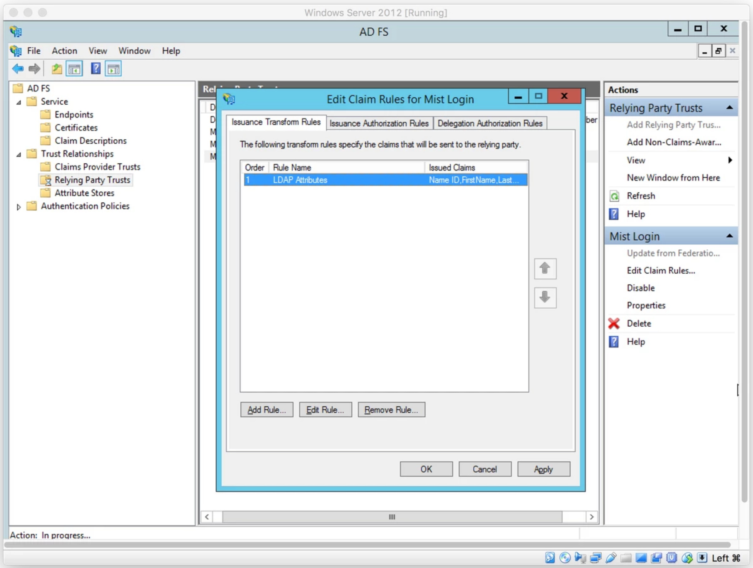Click the horizontal scrollbar right arrow
753x568 pixels.
592,517
